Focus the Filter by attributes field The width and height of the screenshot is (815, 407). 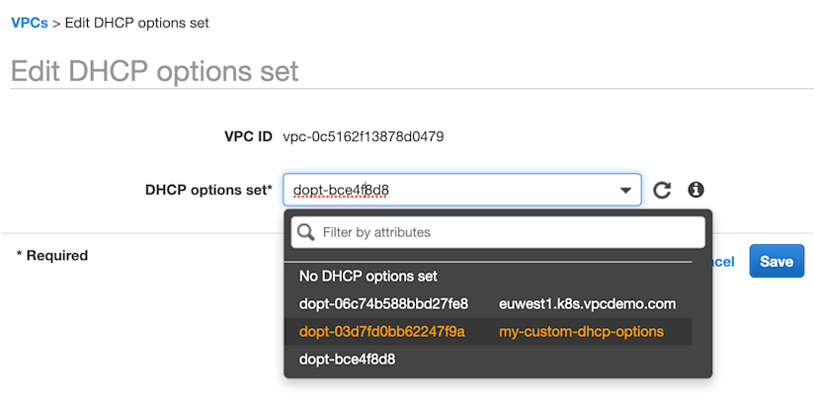[x=498, y=232]
